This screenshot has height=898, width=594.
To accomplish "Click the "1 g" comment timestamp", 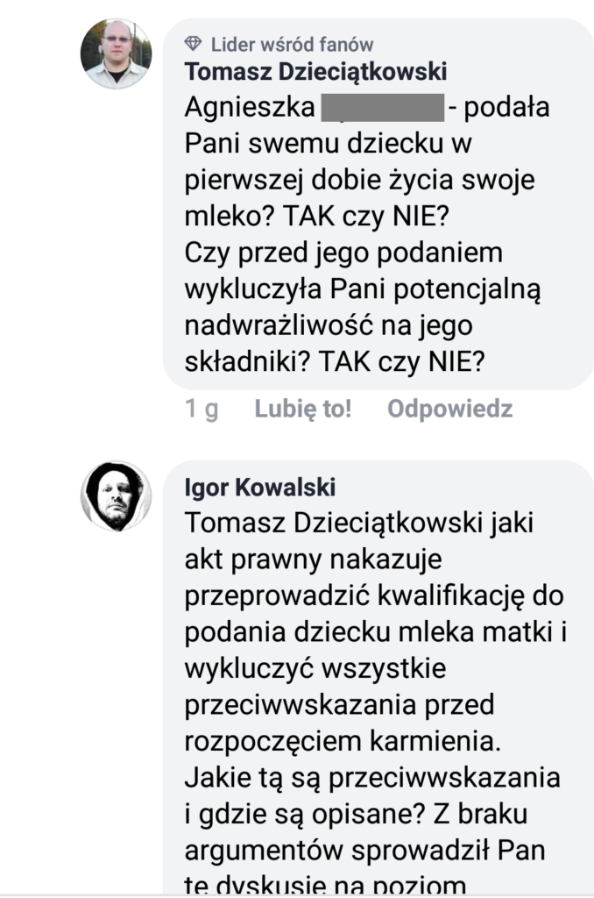I will [202, 409].
